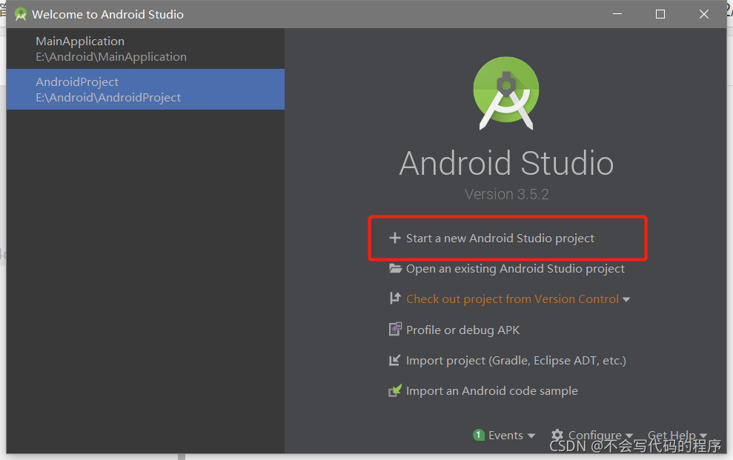Image resolution: width=733 pixels, height=460 pixels.
Task: Click the Android Studio icon in title bar
Action: 21,15
